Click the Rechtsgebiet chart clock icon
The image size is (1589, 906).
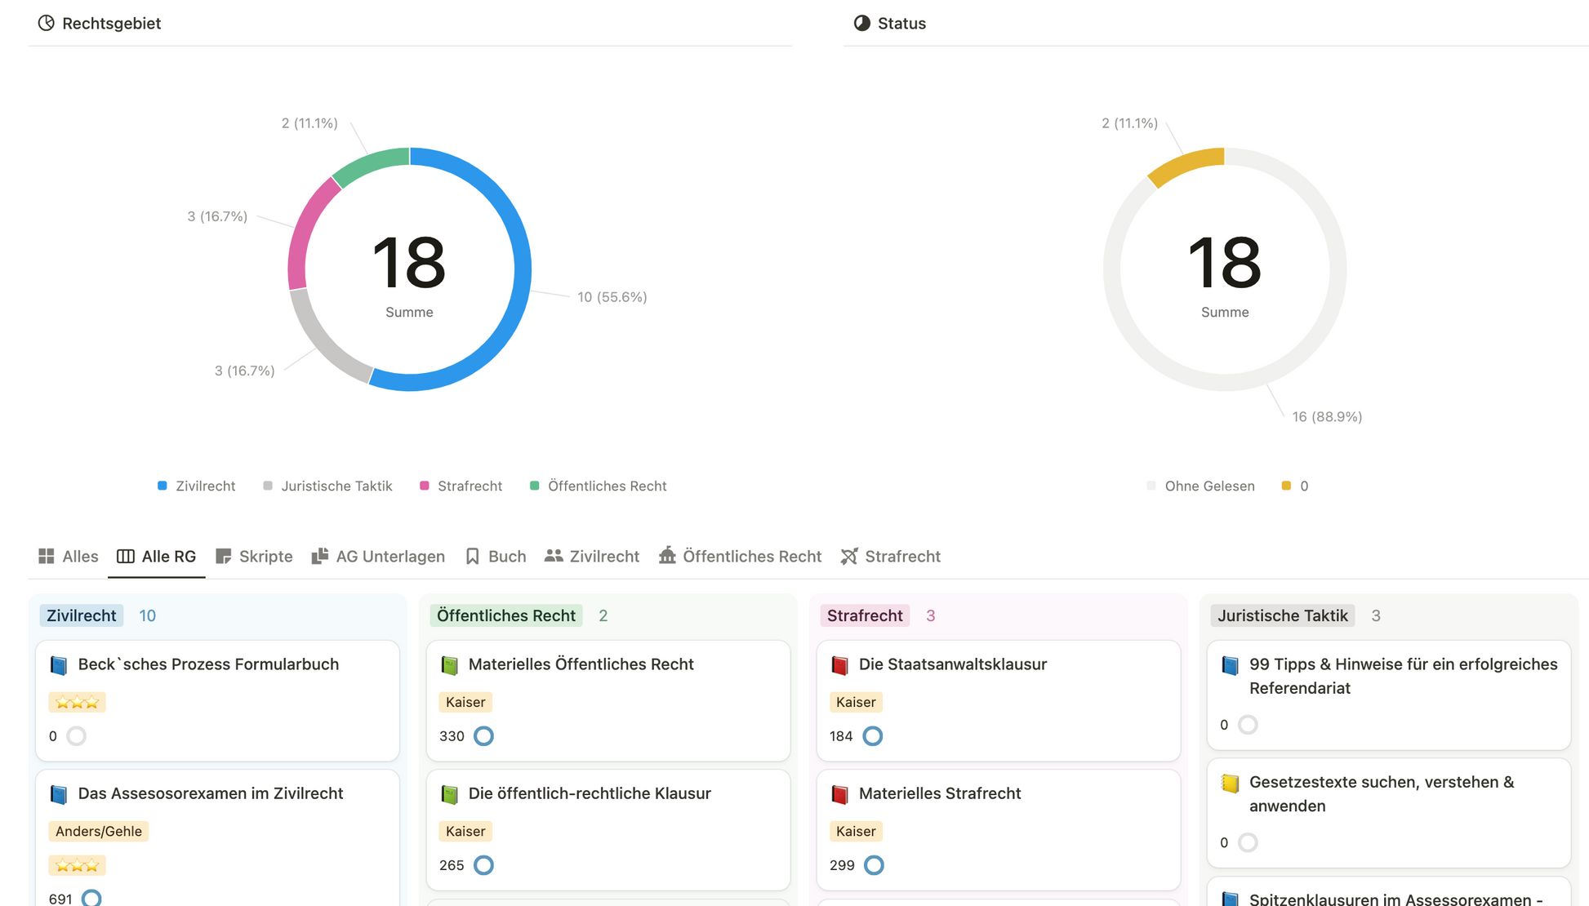(46, 23)
